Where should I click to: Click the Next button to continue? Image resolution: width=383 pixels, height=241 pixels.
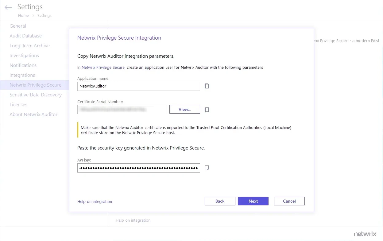pyautogui.click(x=253, y=201)
